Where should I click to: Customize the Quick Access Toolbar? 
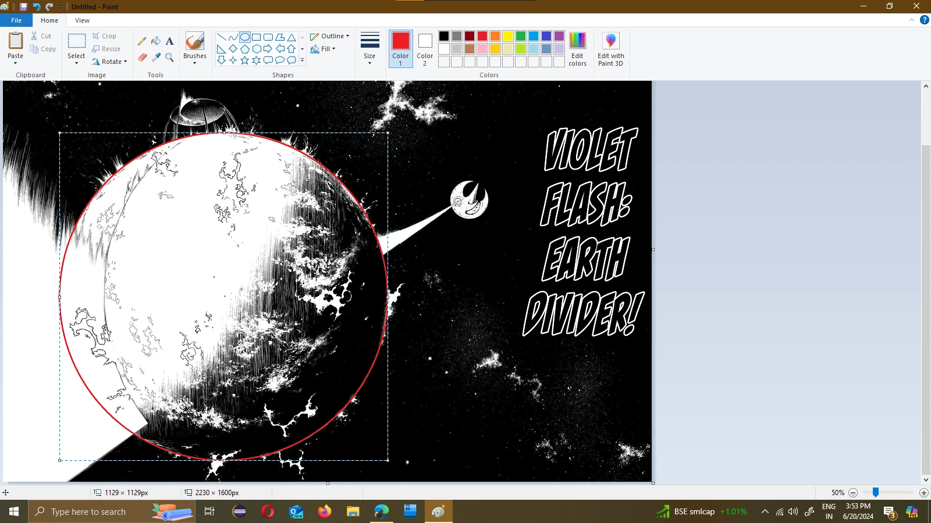click(x=60, y=7)
